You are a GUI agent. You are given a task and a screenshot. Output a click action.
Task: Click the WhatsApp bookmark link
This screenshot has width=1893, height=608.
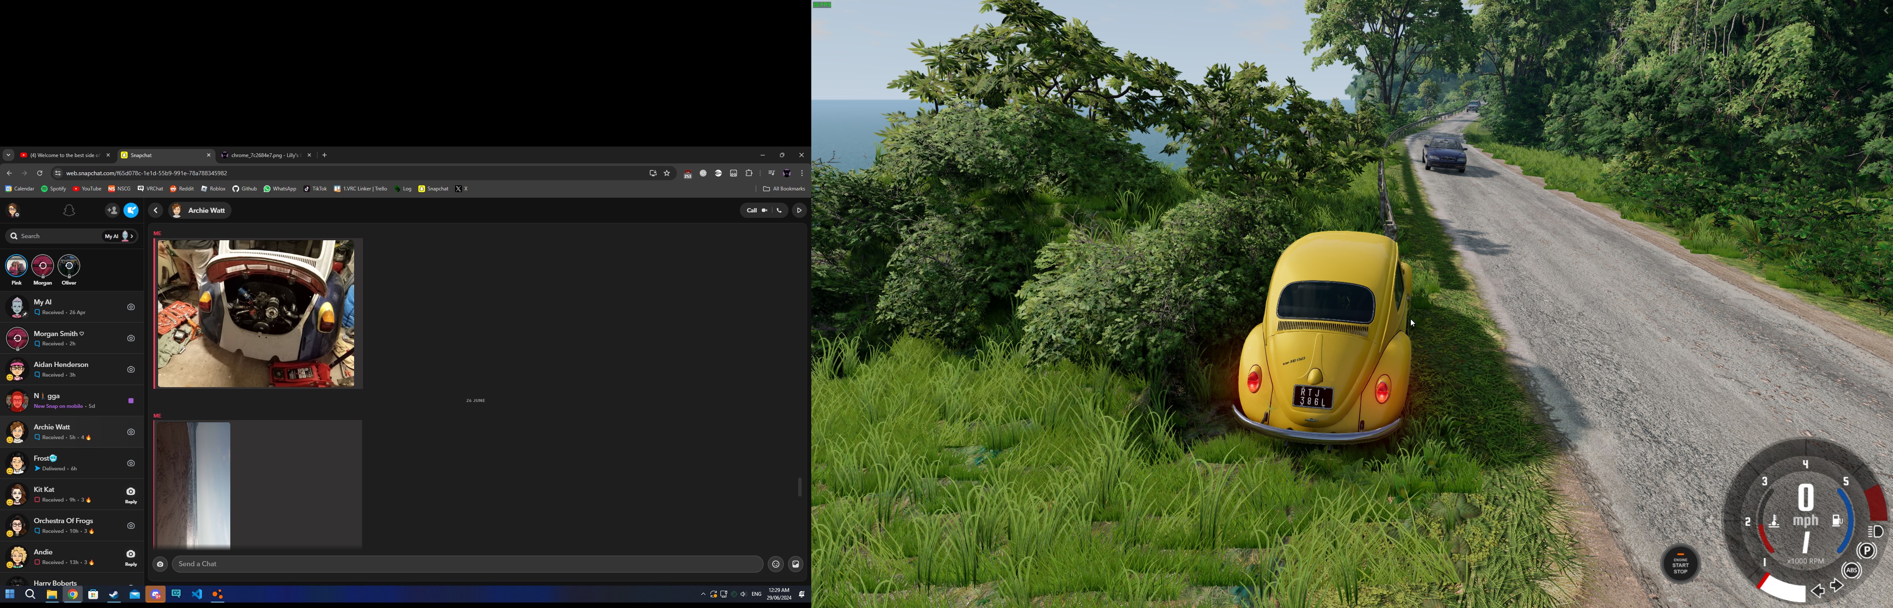click(x=280, y=189)
